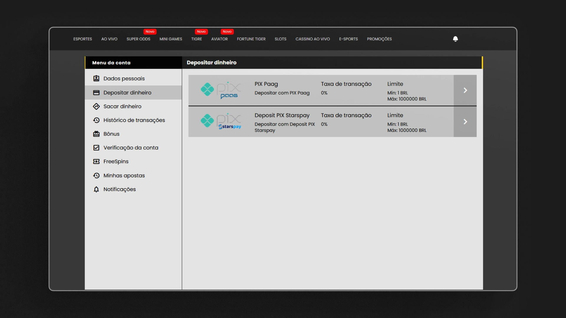Open Verificação da conta
566x318 pixels.
point(133,148)
